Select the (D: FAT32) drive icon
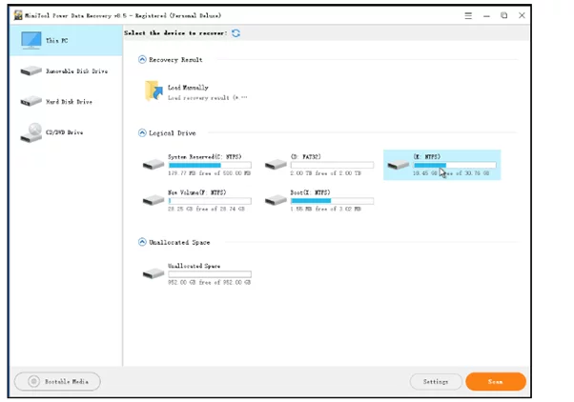 (276, 165)
